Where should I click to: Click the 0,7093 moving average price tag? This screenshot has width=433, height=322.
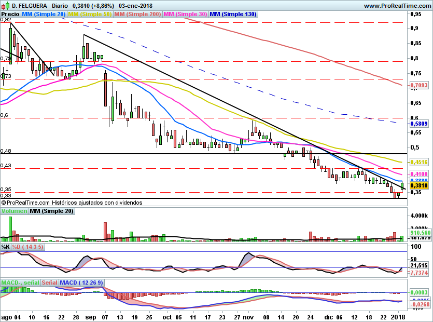pyautogui.click(x=418, y=85)
